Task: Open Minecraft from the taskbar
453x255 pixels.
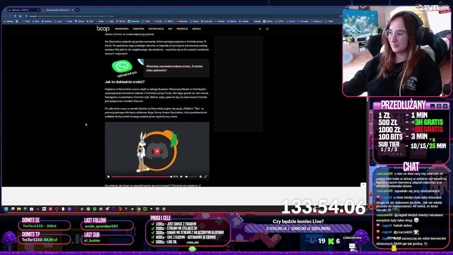Action: [x=145, y=209]
